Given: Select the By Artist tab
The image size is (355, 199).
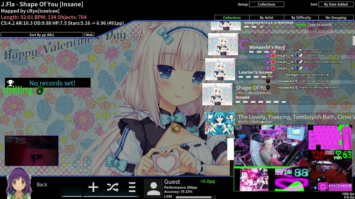Looking at the screenshot, I should coord(267,17).
